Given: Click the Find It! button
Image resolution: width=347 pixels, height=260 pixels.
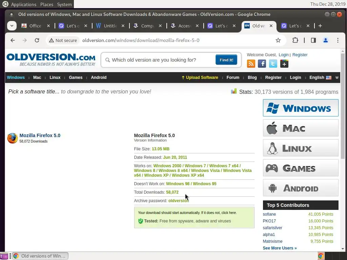Looking at the screenshot, I should pyautogui.click(x=226, y=60).
